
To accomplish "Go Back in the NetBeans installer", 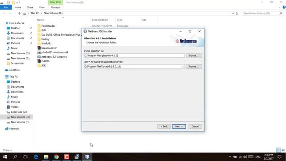I will tap(164, 126).
